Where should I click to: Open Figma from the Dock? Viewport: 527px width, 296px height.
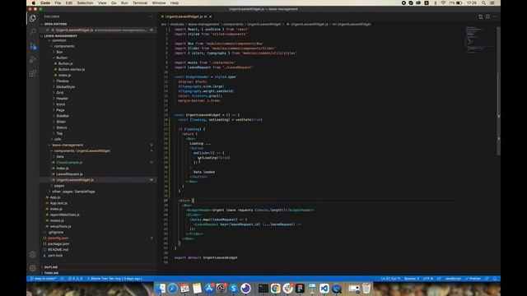300,289
